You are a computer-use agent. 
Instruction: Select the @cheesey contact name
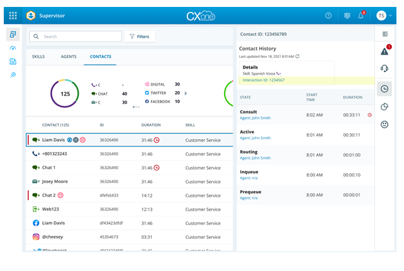coord(53,237)
